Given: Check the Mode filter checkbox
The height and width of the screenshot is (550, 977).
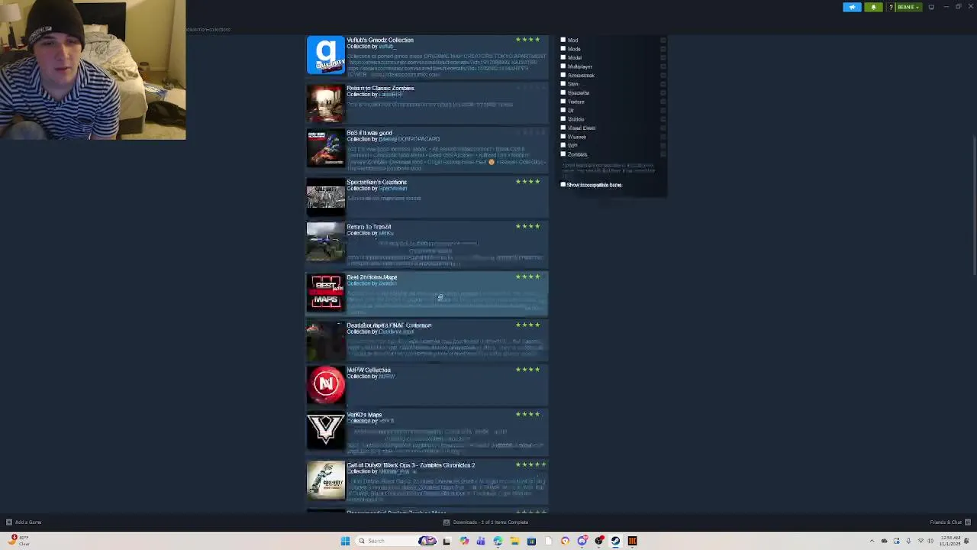Looking at the screenshot, I should tap(563, 49).
